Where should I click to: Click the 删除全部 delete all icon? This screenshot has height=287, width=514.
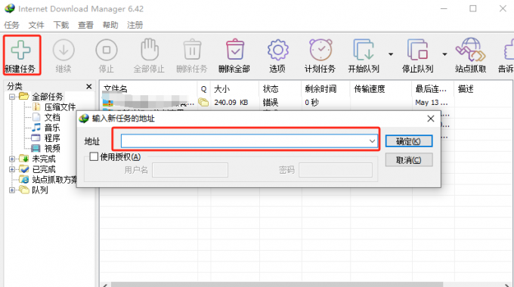click(x=235, y=50)
